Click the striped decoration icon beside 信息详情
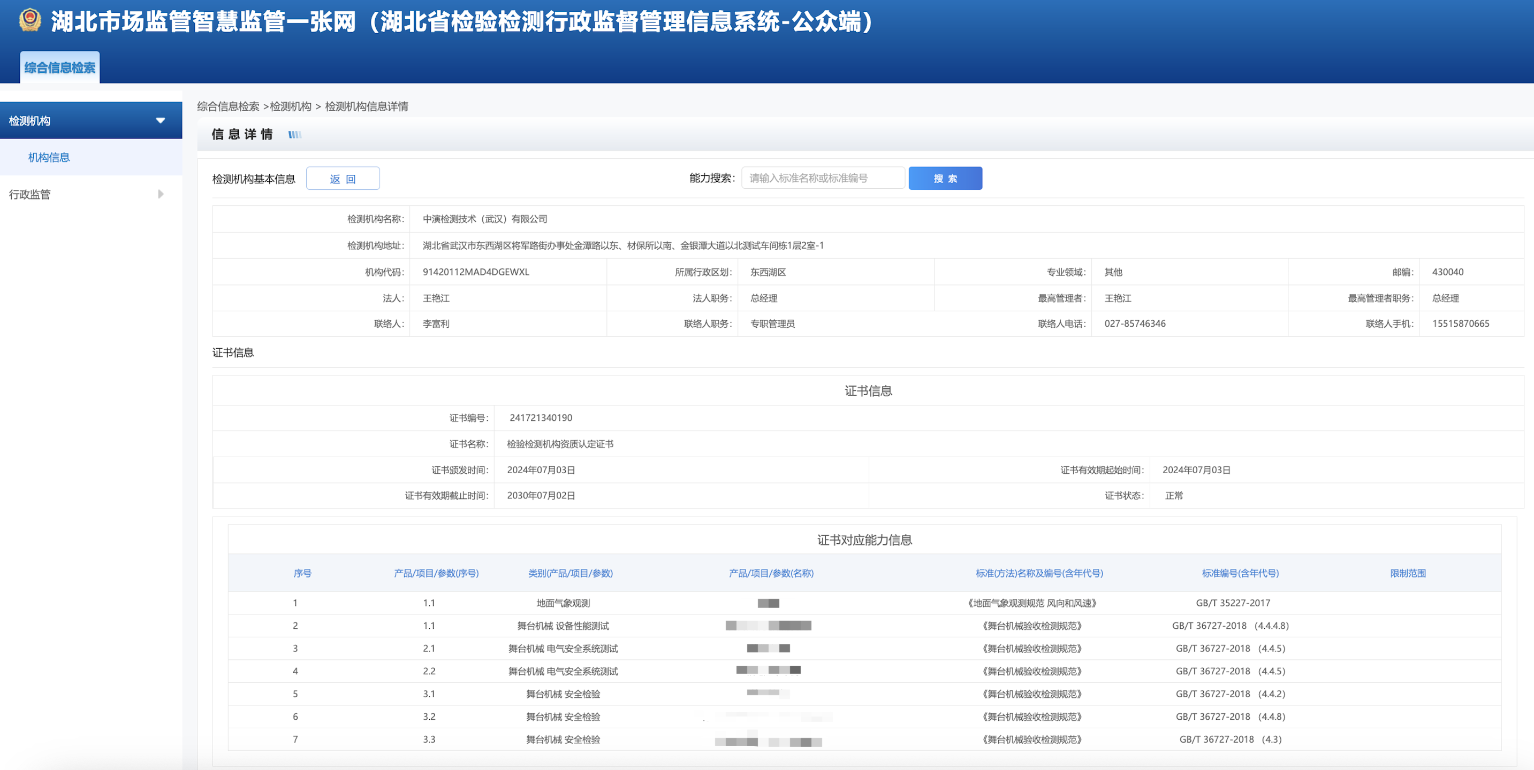 tap(295, 134)
